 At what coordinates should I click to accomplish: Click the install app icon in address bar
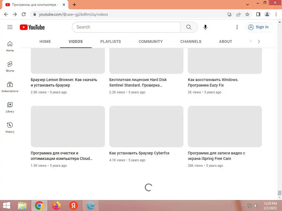[230, 14]
